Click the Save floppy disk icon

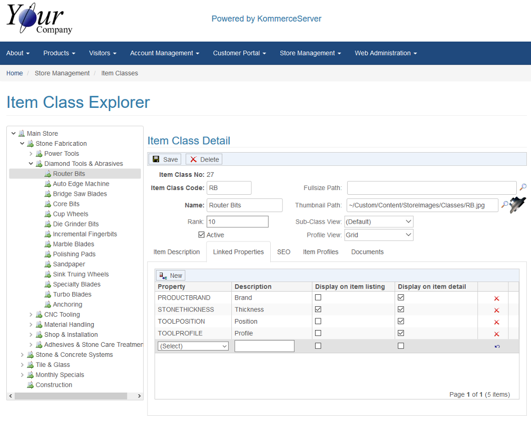(x=156, y=159)
